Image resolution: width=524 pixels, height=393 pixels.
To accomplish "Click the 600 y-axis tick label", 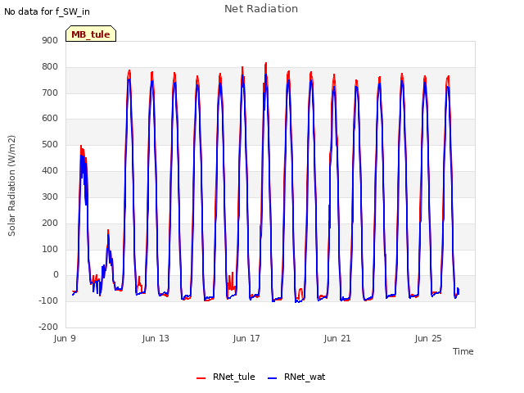I will (x=50, y=118).
